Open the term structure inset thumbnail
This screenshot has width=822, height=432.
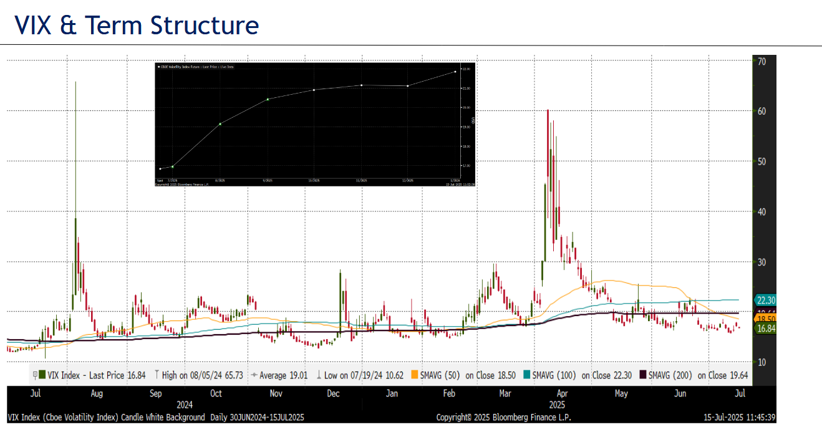tap(316, 124)
